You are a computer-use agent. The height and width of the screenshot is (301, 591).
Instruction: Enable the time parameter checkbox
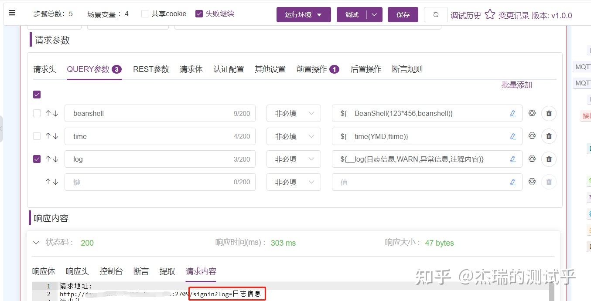[37, 136]
